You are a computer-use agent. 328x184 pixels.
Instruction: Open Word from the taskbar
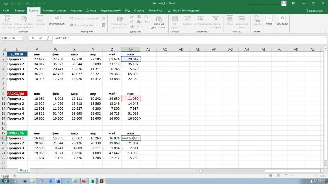(58, 181)
